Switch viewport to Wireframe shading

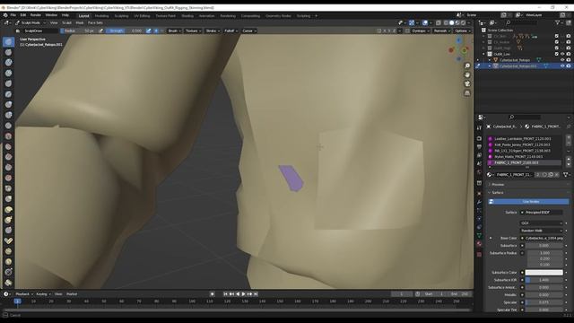click(x=446, y=22)
